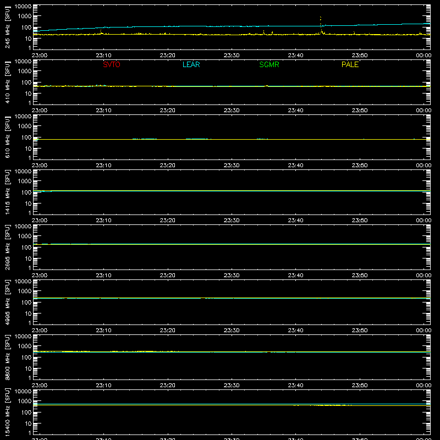This screenshot has width=440, height=440.
Task: Click 23:00 label under the 1415 MHz plot
Action: click(x=40, y=221)
